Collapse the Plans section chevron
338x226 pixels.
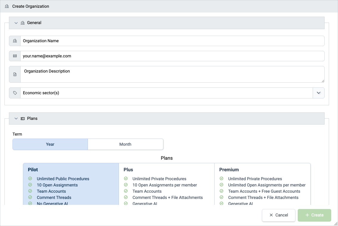[16, 118]
